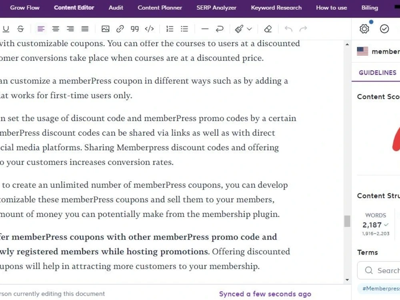Undo the last edit

pyautogui.click(x=288, y=29)
